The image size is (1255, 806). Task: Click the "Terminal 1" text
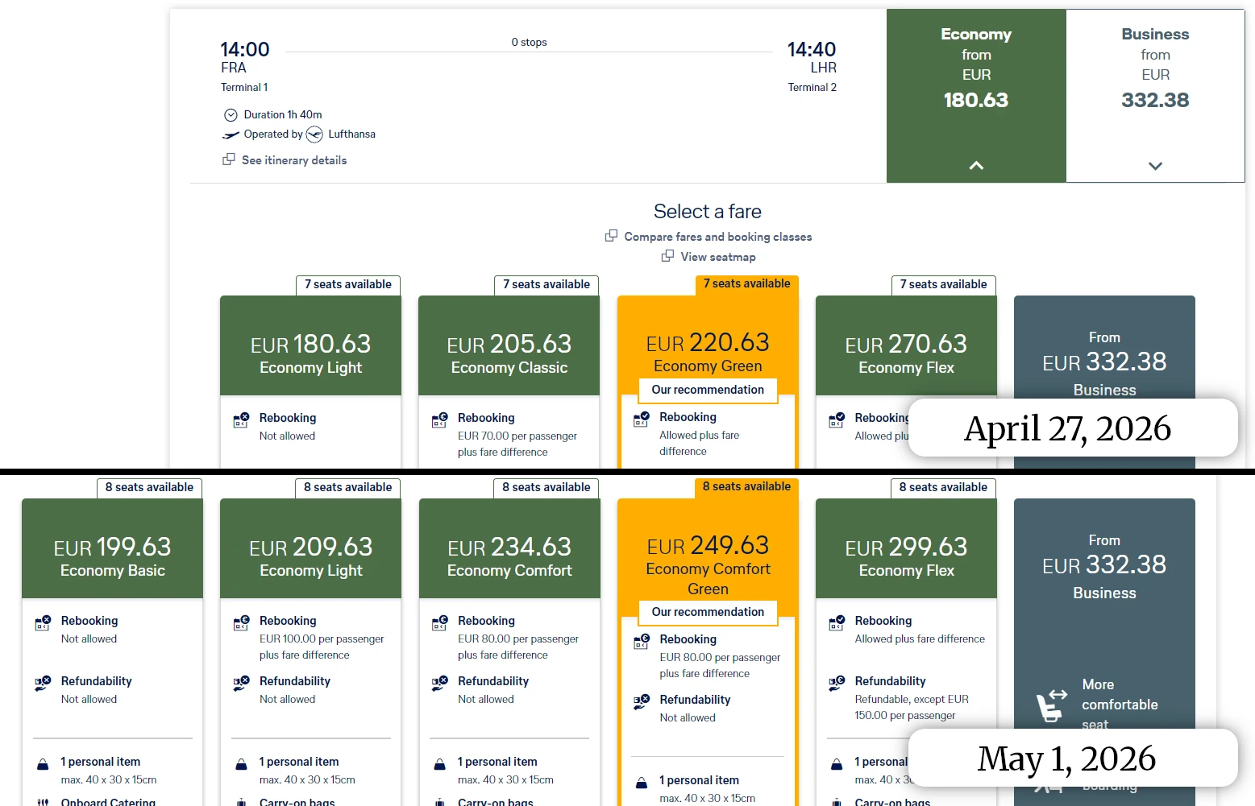(244, 87)
